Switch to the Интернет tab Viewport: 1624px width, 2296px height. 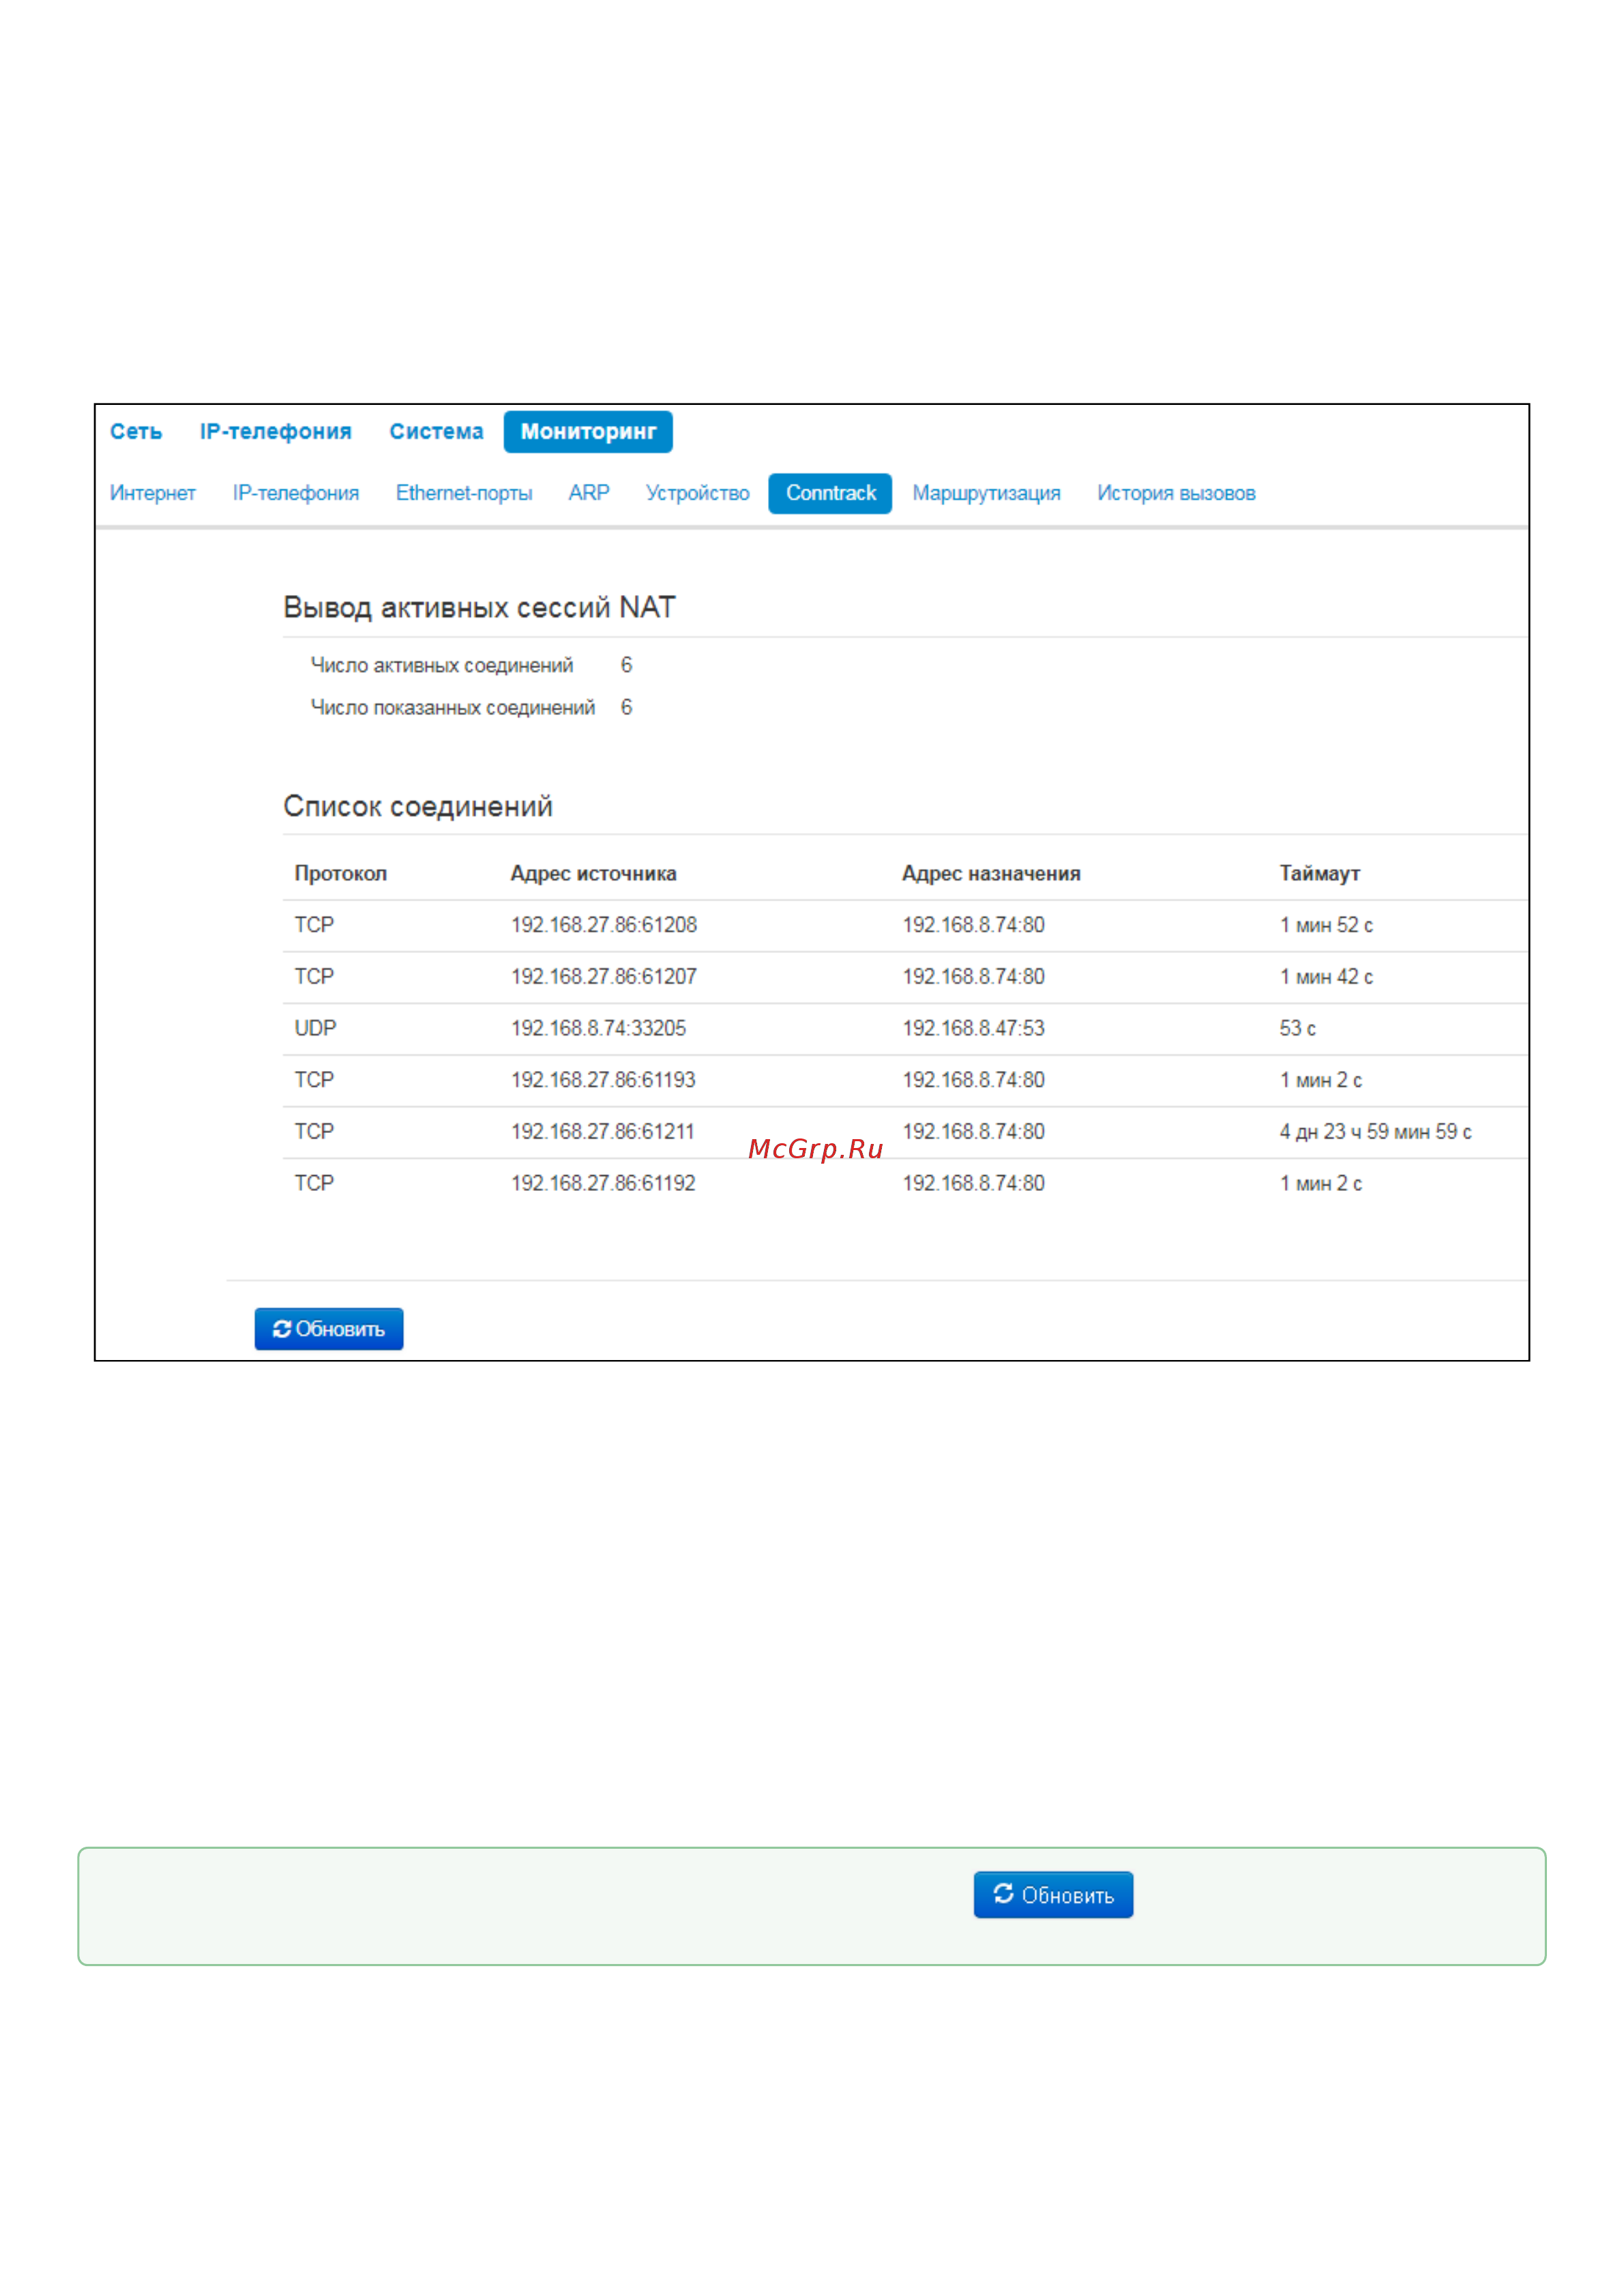pyautogui.click(x=152, y=493)
